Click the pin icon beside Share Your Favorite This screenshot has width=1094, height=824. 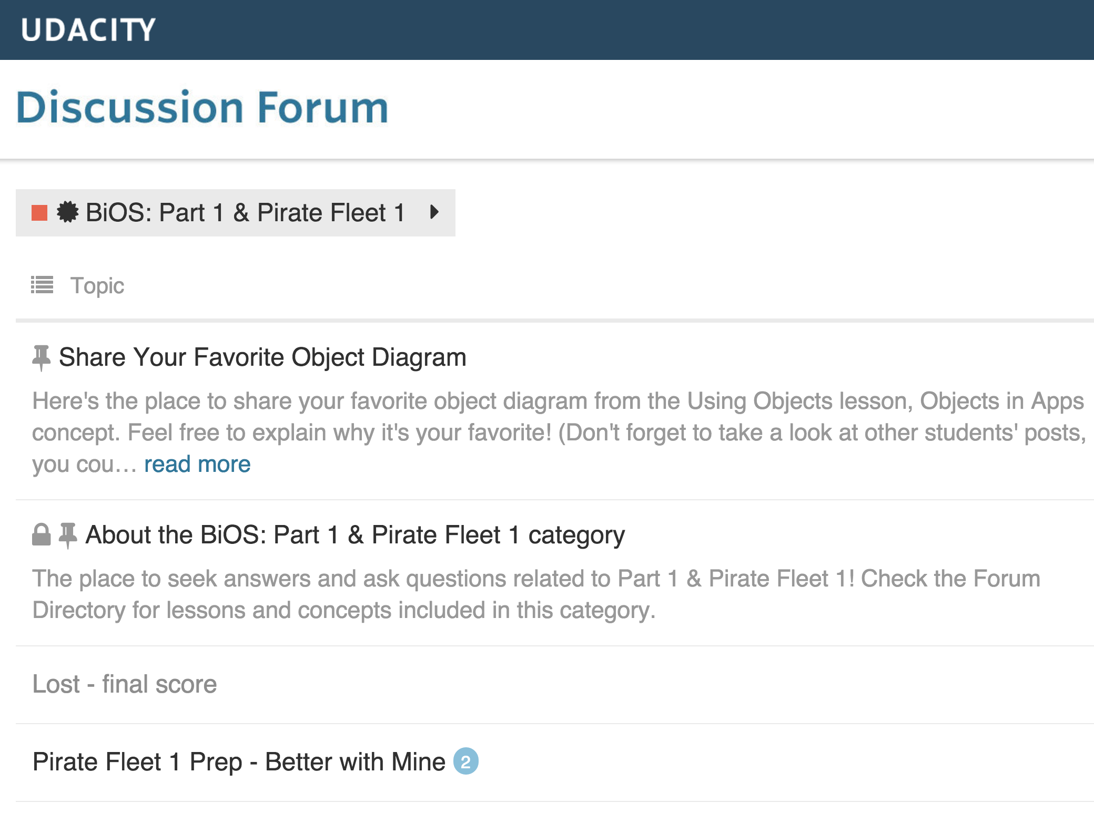pyautogui.click(x=41, y=357)
